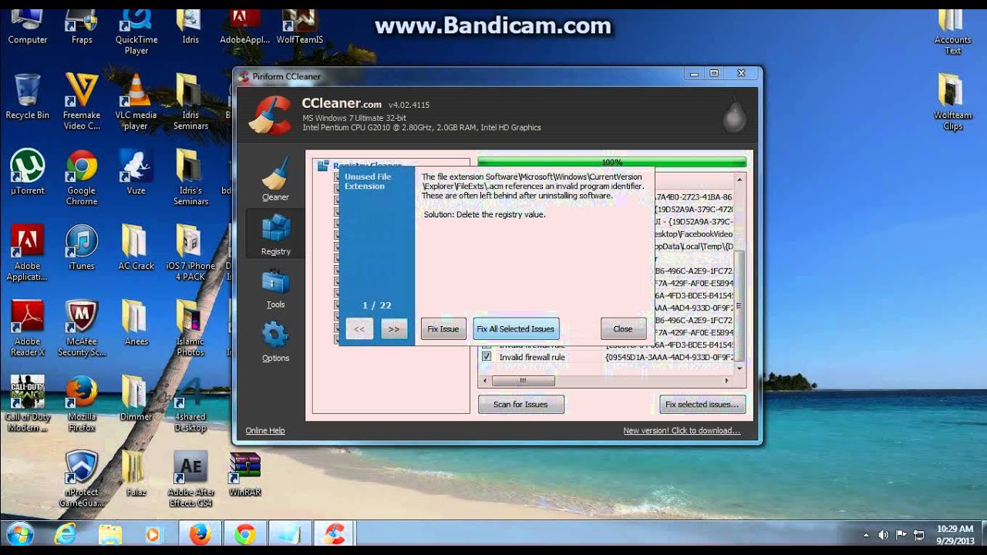Image resolution: width=987 pixels, height=555 pixels.
Task: Open Windows Explorer from taskbar
Action: point(110,533)
